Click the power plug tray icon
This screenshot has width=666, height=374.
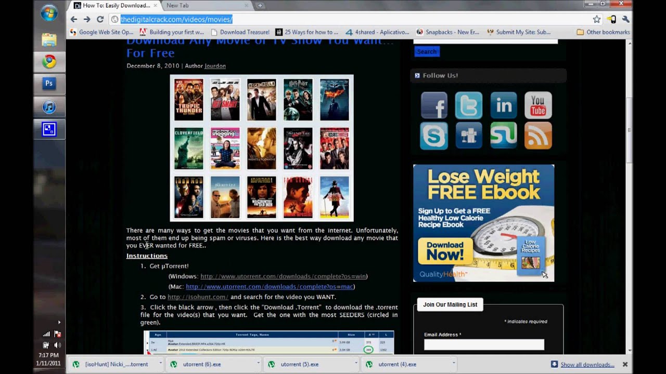click(46, 345)
